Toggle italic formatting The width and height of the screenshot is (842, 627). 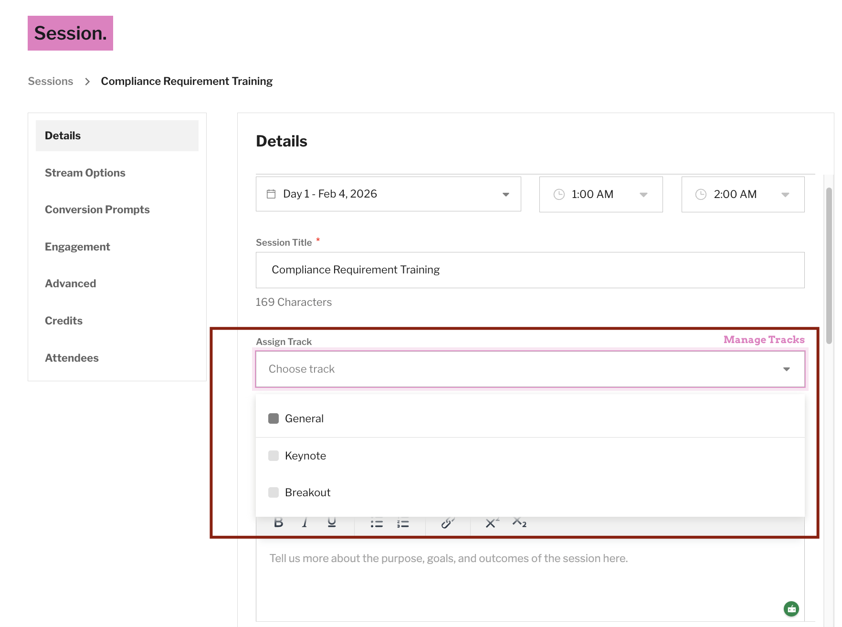pyautogui.click(x=305, y=523)
